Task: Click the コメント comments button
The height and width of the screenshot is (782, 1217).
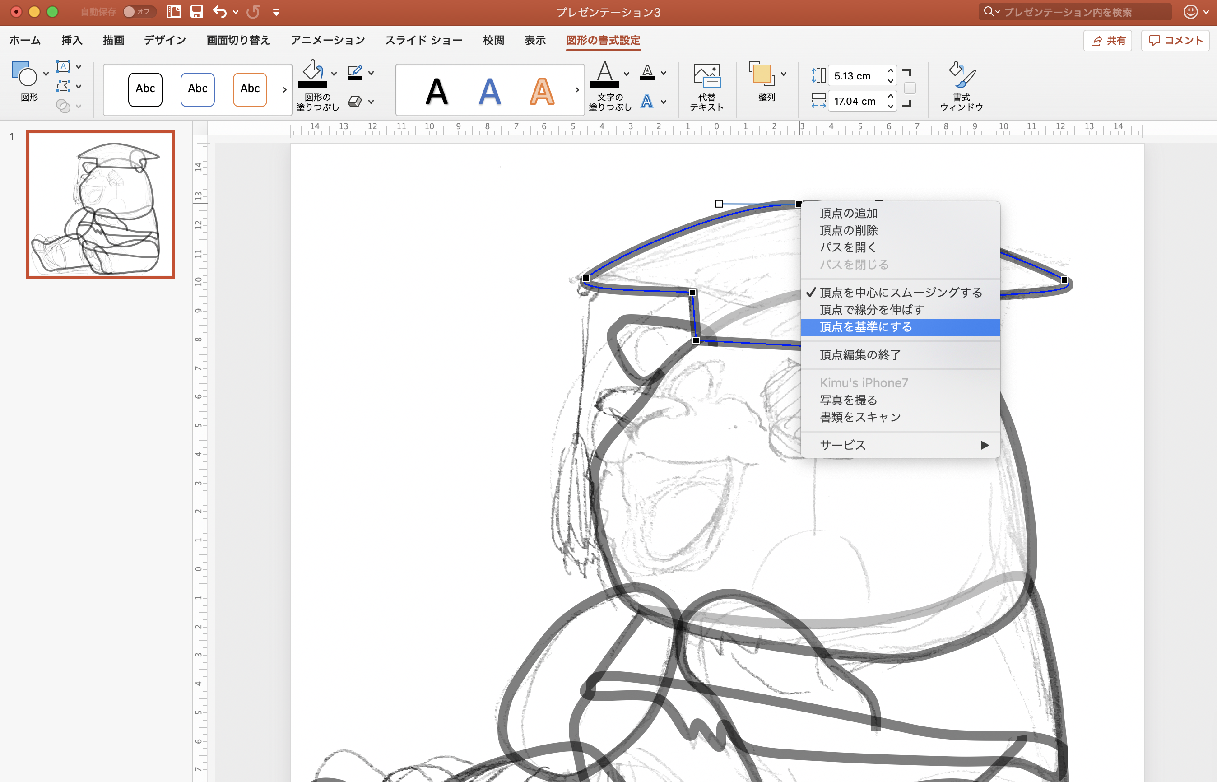Action: pos(1175,41)
